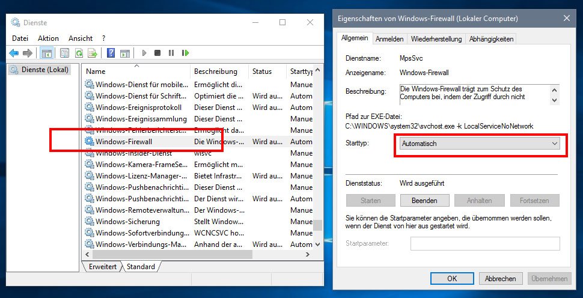
Task: Click the OK button
Action: tap(452, 278)
